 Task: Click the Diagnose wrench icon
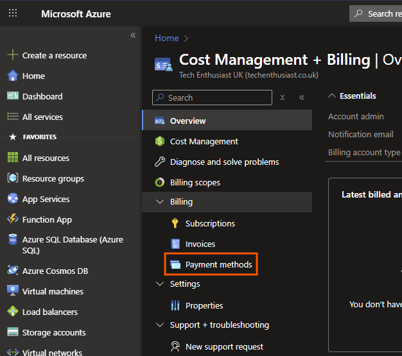[x=160, y=162]
